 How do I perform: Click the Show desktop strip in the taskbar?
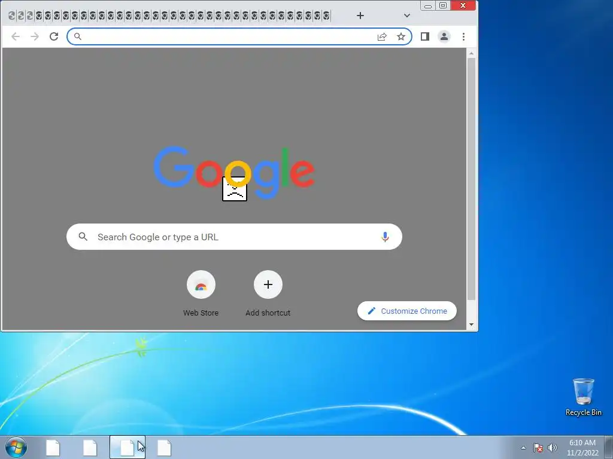[609, 448]
